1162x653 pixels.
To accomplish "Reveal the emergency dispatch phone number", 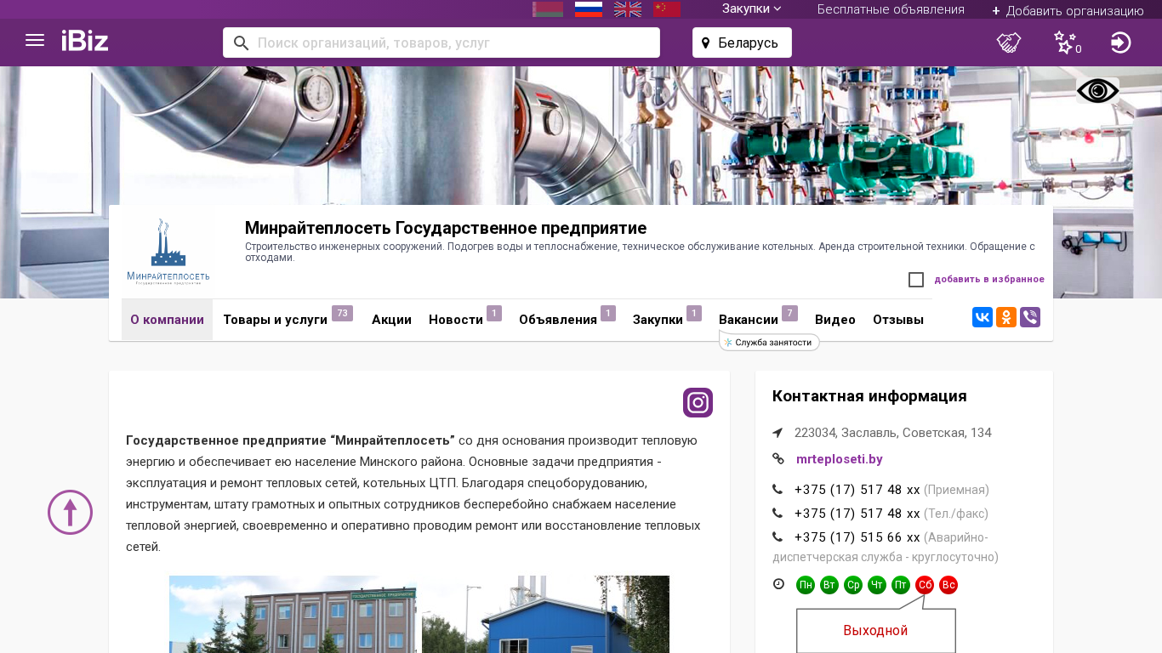I will (857, 537).
